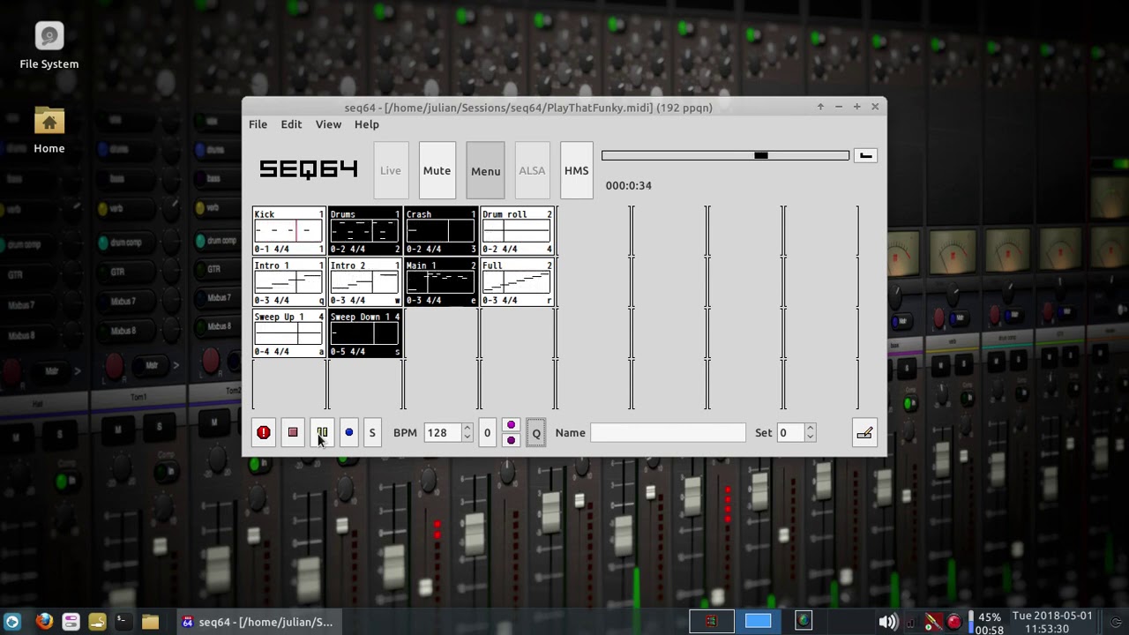1129x635 pixels.
Task: Click the tap tempo 0 button
Action: click(487, 432)
